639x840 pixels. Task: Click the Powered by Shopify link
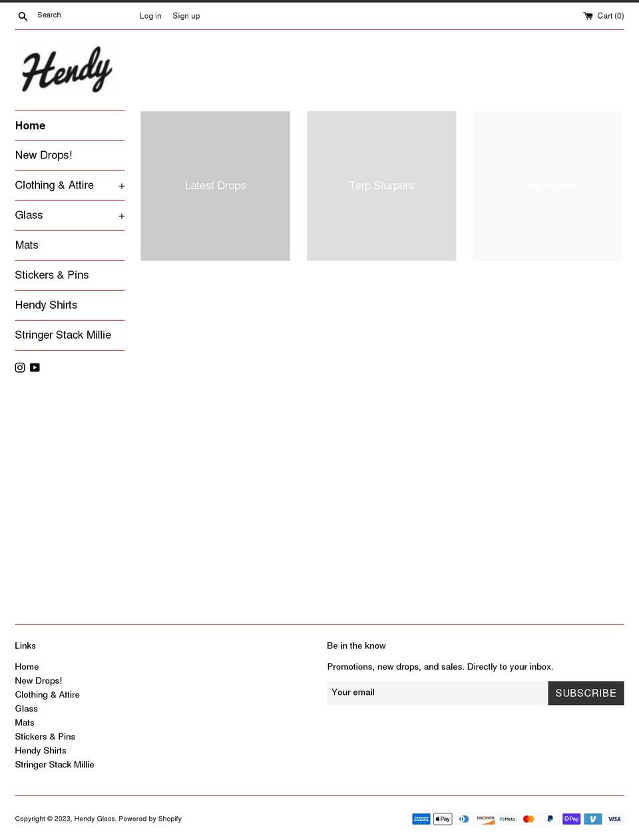pos(150,819)
